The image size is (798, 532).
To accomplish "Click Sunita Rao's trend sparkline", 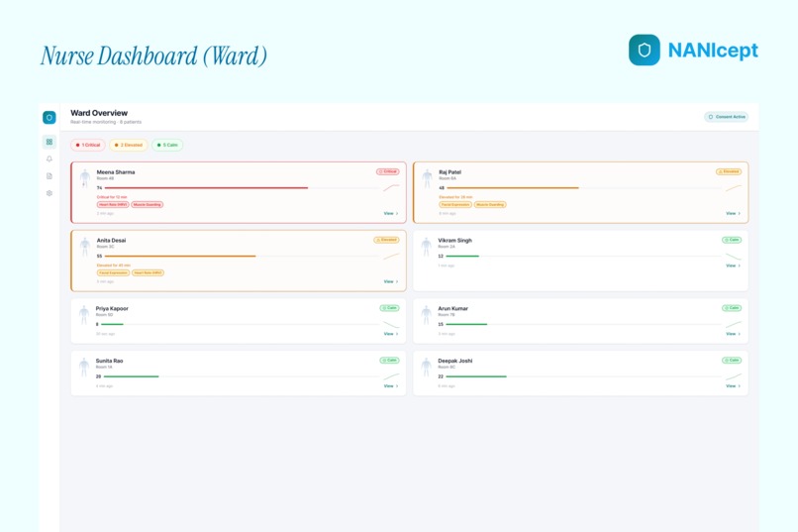I will point(391,376).
